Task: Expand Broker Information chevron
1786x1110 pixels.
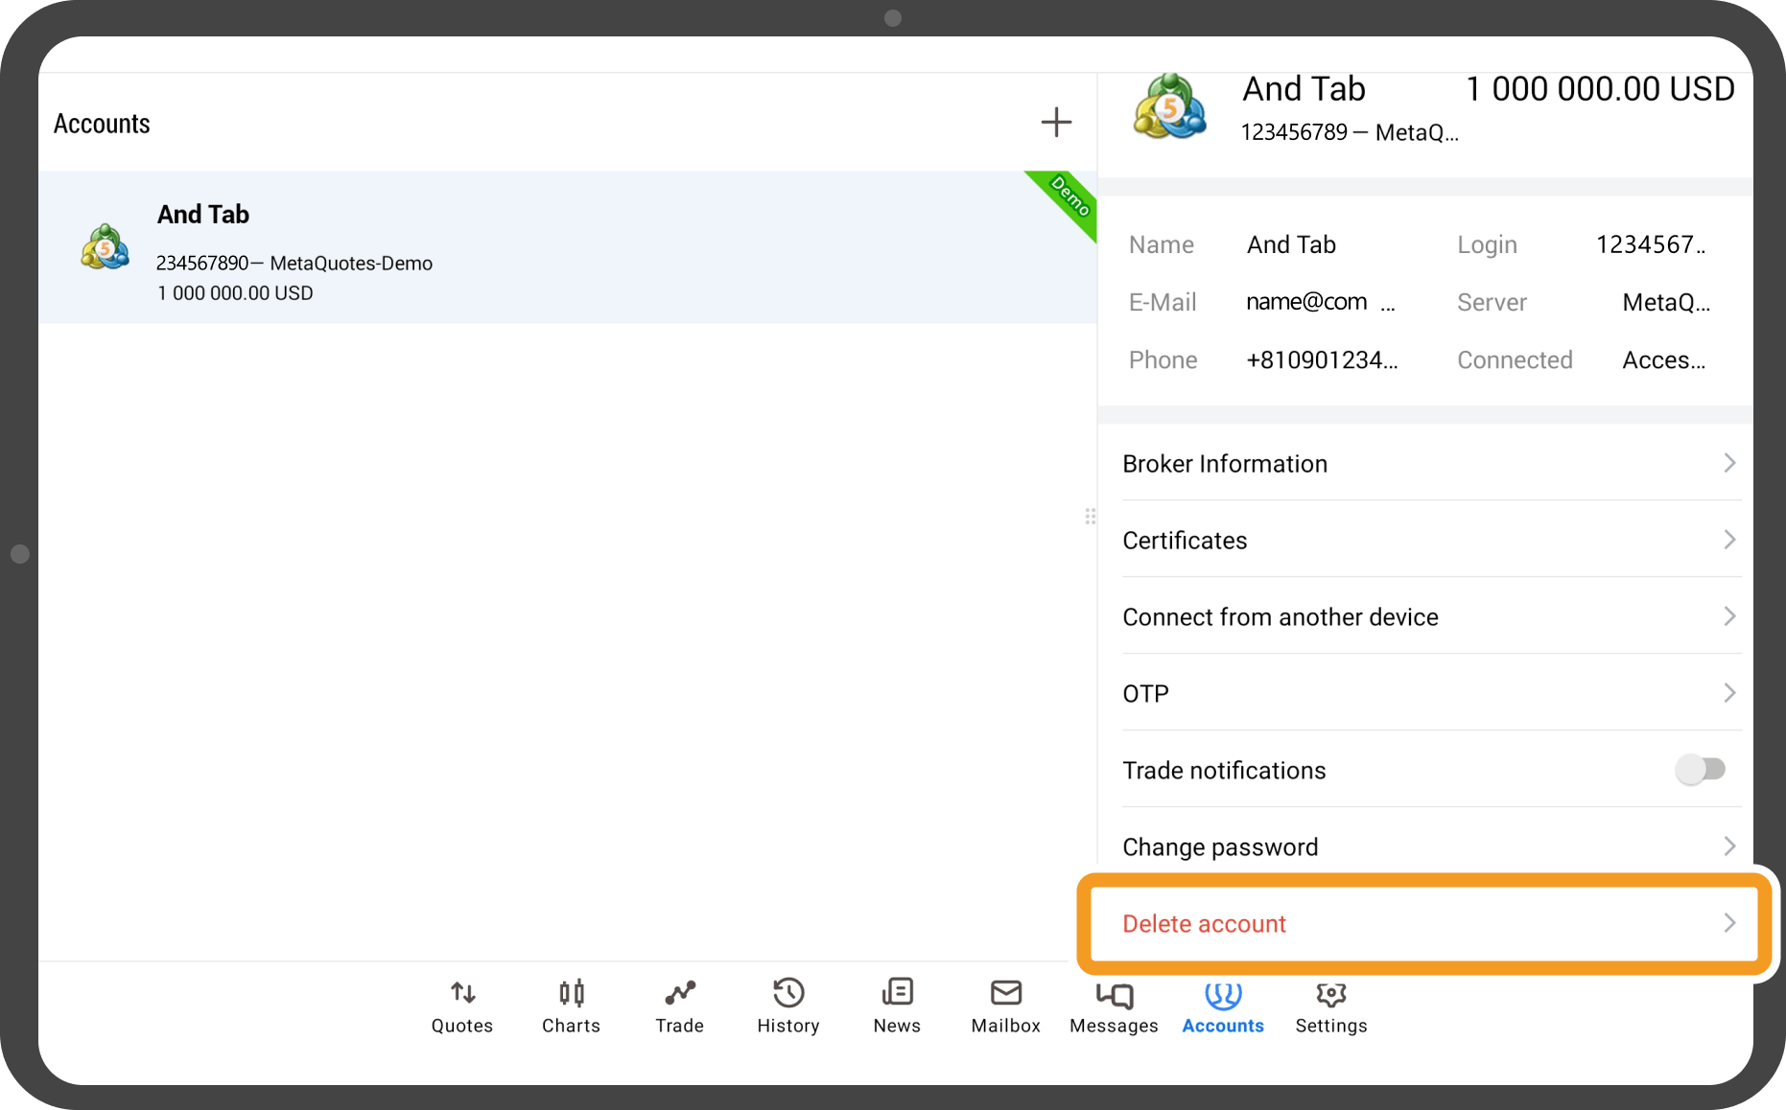Action: coord(1729,463)
